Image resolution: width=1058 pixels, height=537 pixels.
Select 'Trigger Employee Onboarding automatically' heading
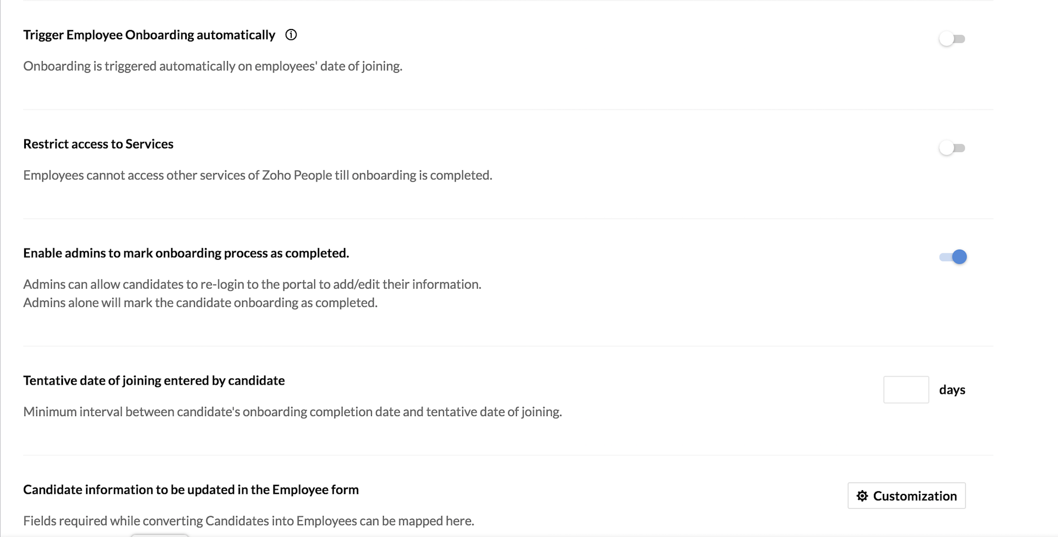click(x=149, y=35)
